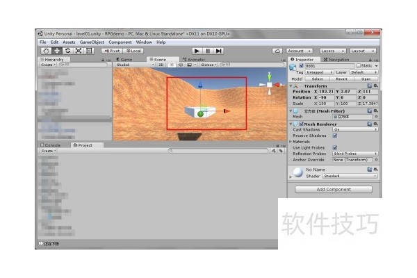Toggle Receive Shadows checkbox
417x278 pixels.
click(x=335, y=136)
